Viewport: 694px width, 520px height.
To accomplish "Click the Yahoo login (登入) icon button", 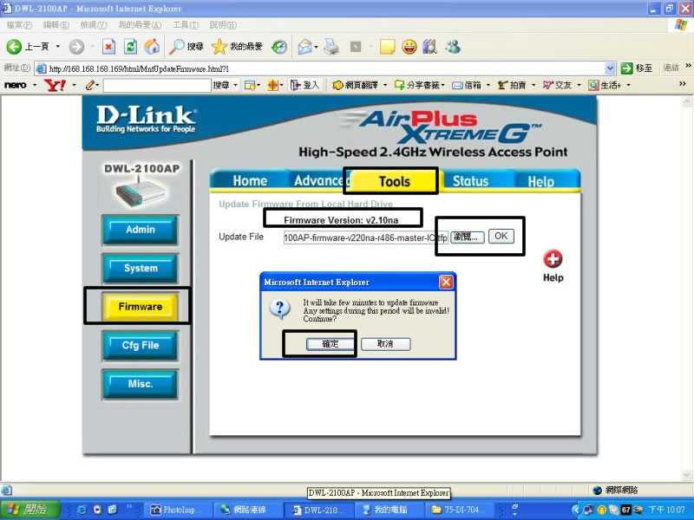I will tap(305, 85).
